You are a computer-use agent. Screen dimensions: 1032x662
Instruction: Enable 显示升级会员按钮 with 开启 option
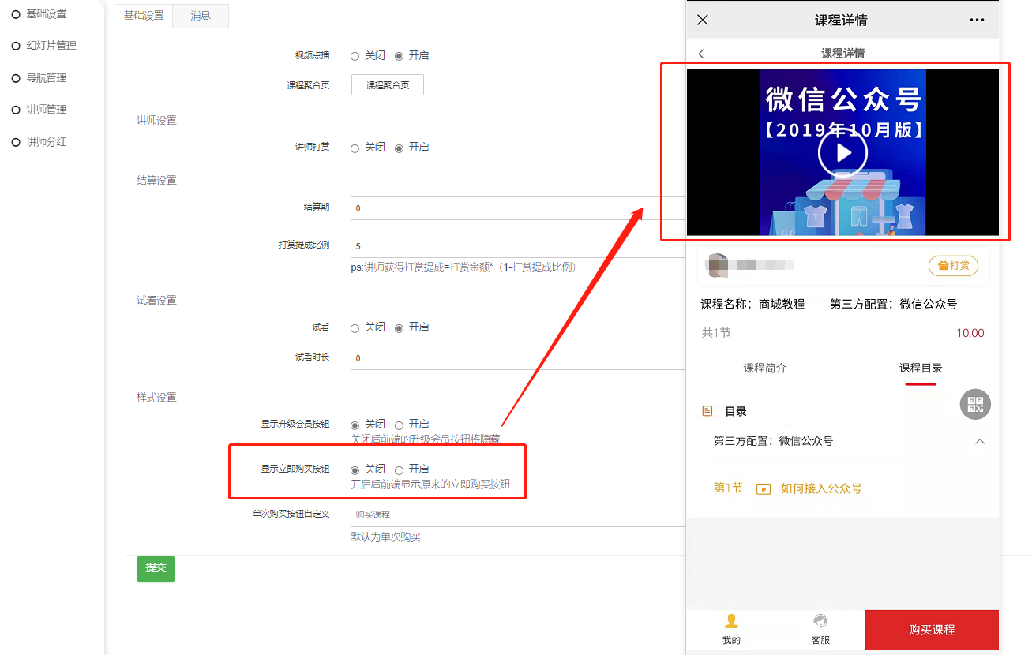point(400,425)
